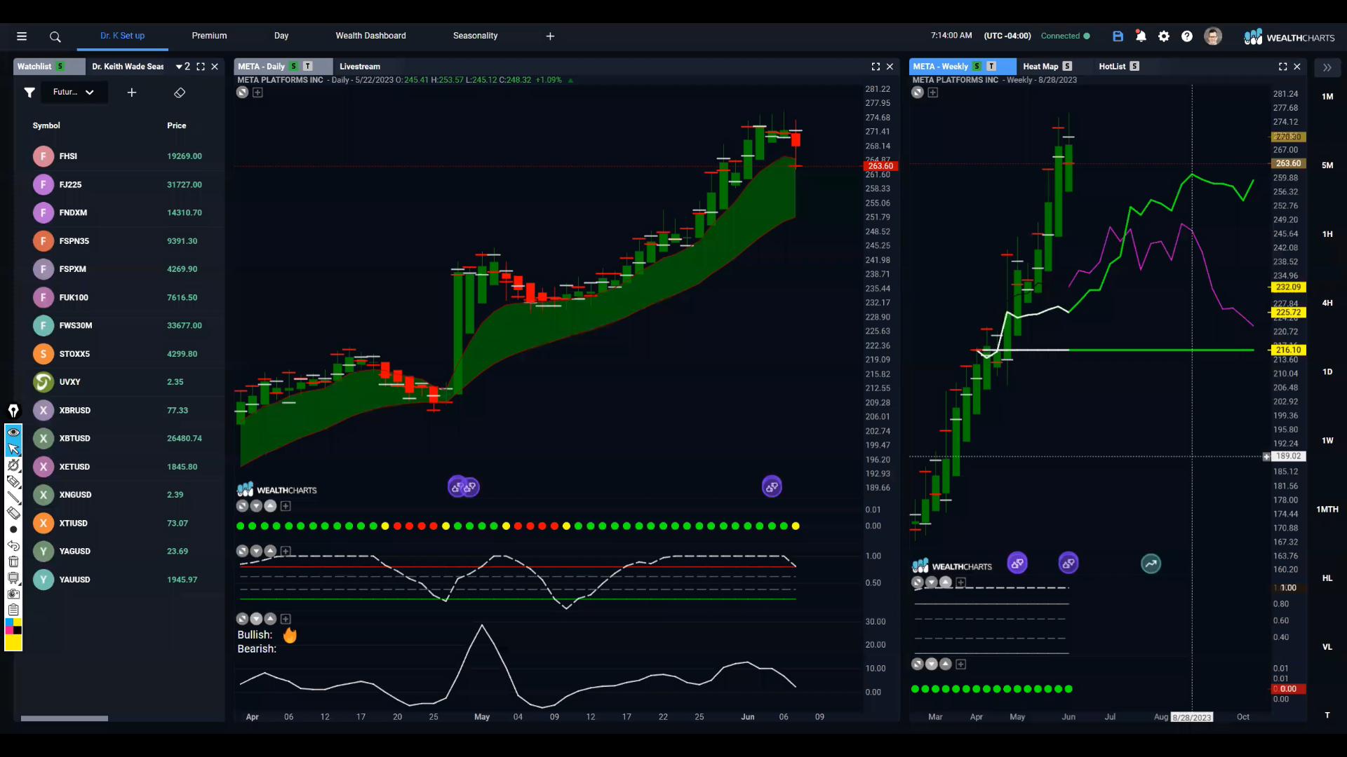Move weekly oscillator pane down arrow
Image resolution: width=1347 pixels, height=757 pixels.
point(931,582)
